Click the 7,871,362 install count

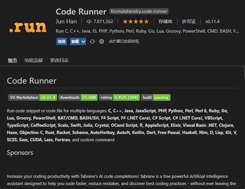click(103, 22)
